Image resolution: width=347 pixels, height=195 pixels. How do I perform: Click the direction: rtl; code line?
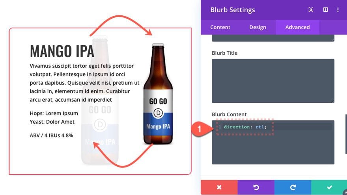245,127
